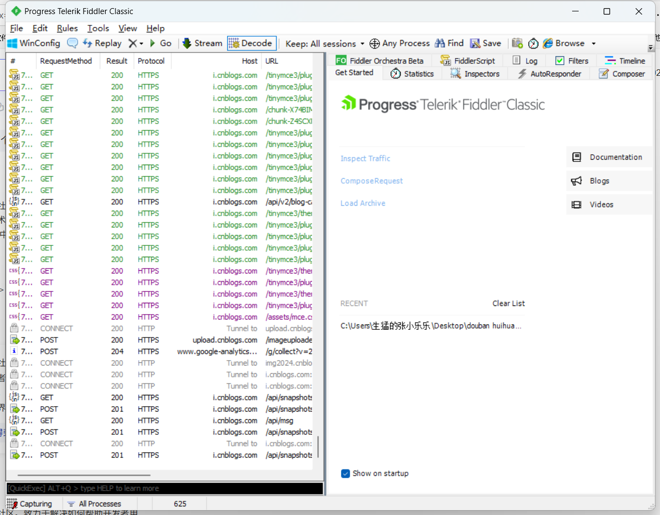The height and width of the screenshot is (515, 660).
Task: Click the camera screenshot icon
Action: [x=517, y=43]
